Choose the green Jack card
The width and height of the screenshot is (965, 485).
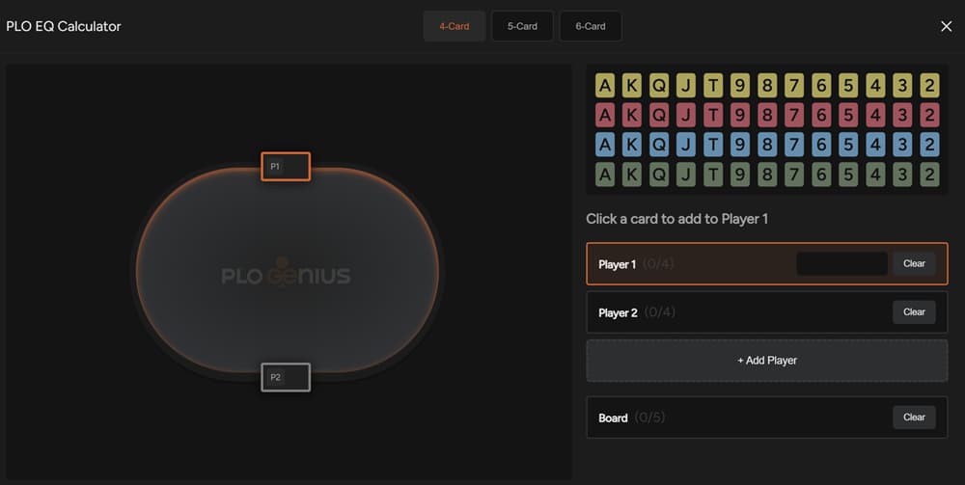point(686,175)
